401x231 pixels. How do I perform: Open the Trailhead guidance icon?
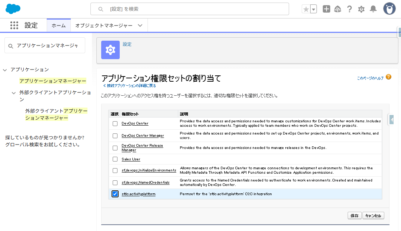pyautogui.click(x=338, y=9)
